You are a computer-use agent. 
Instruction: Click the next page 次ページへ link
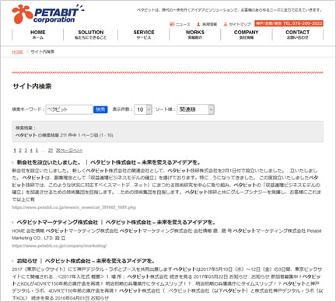(69, 151)
